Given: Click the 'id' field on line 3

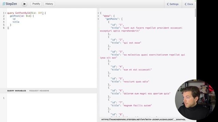Looking at the screenshot, I should [x=14, y=19].
